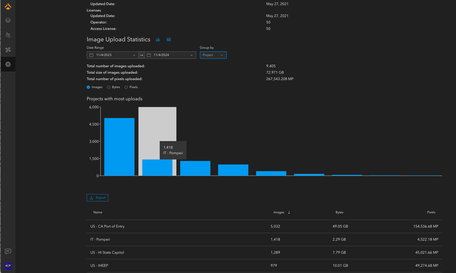Image resolution: width=456 pixels, height=273 pixels.
Task: Open Settings from the left sidebar gear icon
Action: (7, 64)
